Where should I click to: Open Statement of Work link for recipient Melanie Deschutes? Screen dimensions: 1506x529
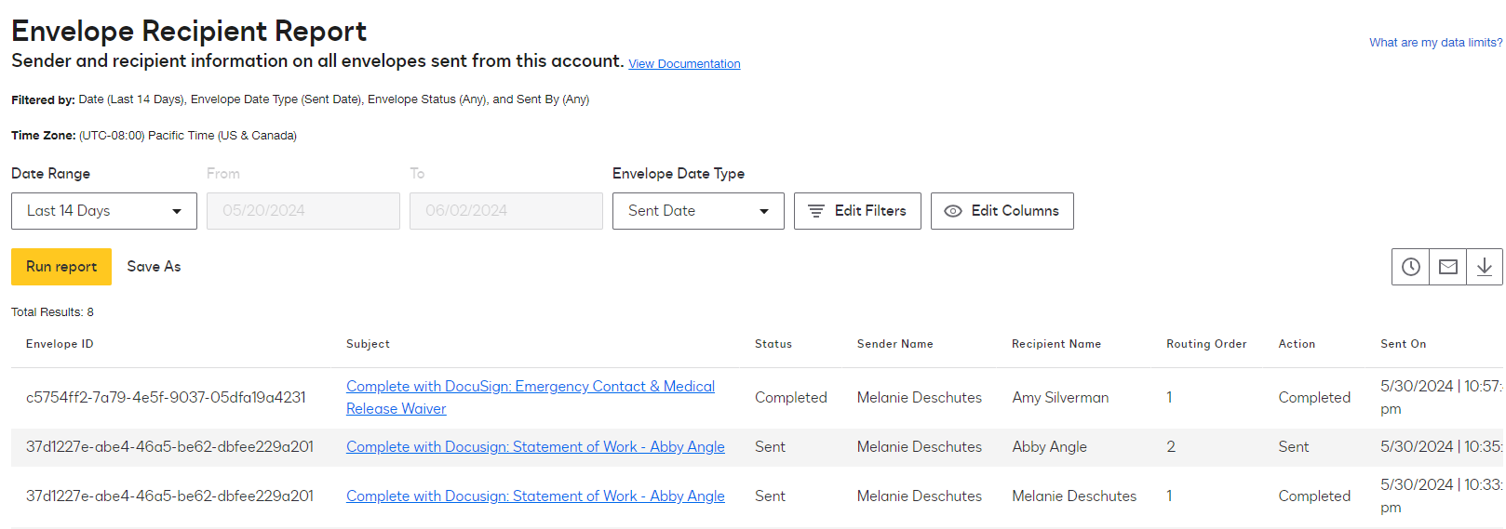click(x=535, y=496)
